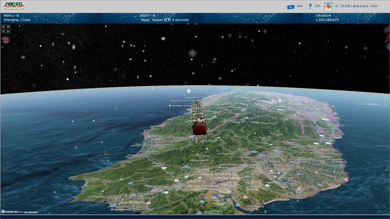Open the 2D map house thumbnail
The image size is (390, 219).
click(x=328, y=6)
